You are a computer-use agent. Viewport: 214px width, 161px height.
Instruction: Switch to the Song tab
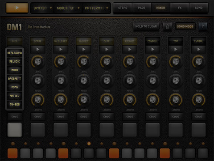pyautogui.click(x=199, y=8)
